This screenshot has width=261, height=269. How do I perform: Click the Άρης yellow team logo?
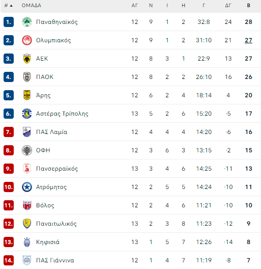[x=27, y=95]
